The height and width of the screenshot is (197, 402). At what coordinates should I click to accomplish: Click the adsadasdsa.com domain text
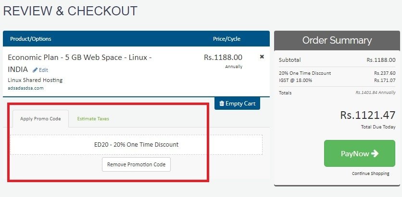tap(25, 88)
